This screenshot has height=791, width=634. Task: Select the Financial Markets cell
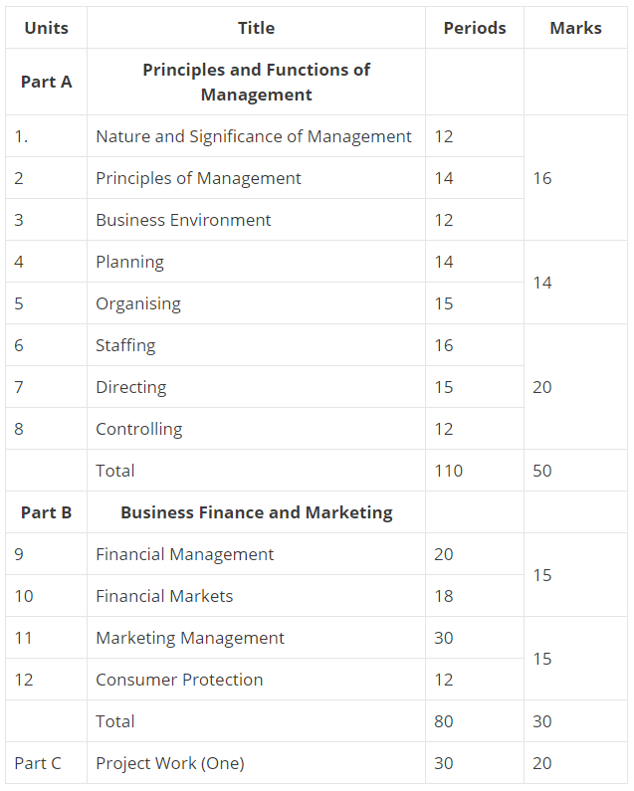point(164,596)
